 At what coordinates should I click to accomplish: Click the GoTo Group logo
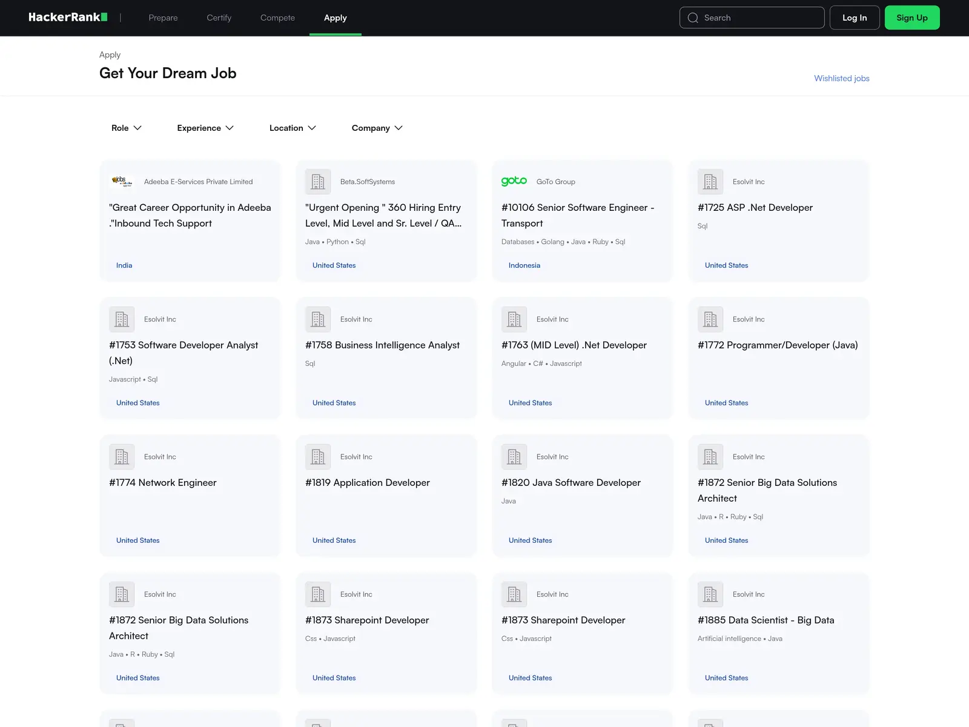click(x=514, y=181)
